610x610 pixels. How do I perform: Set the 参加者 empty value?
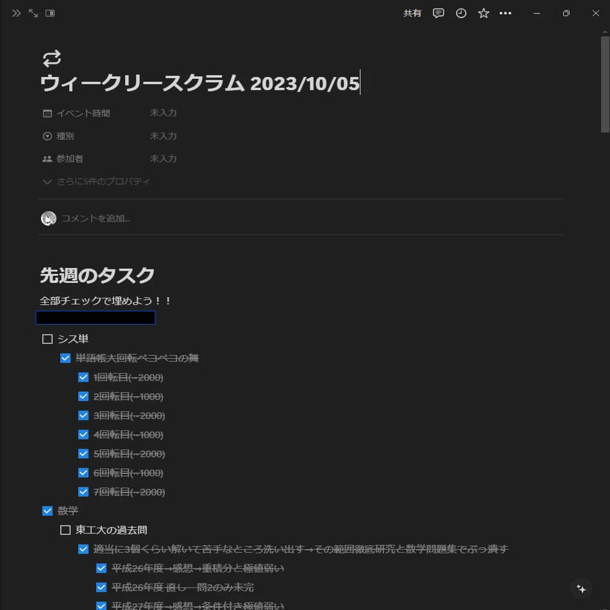click(163, 158)
